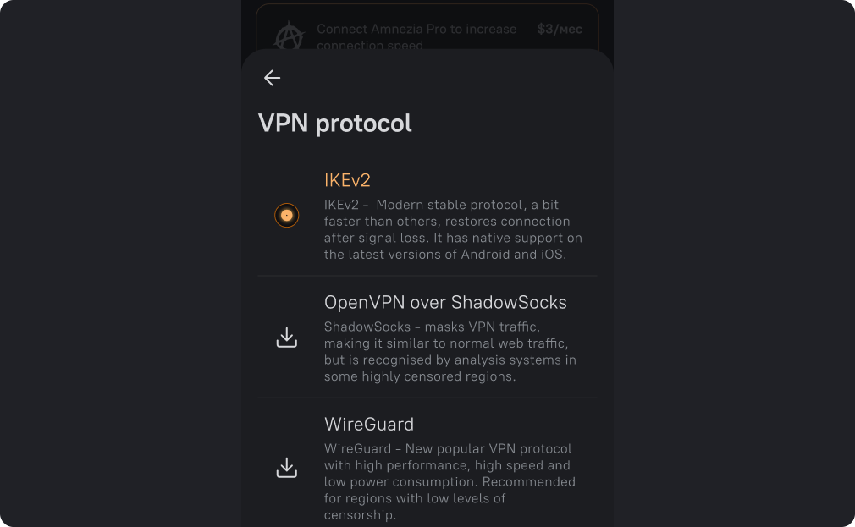
Task: Download the OpenVPN over ShadowSocks protocol
Action: [x=287, y=338]
